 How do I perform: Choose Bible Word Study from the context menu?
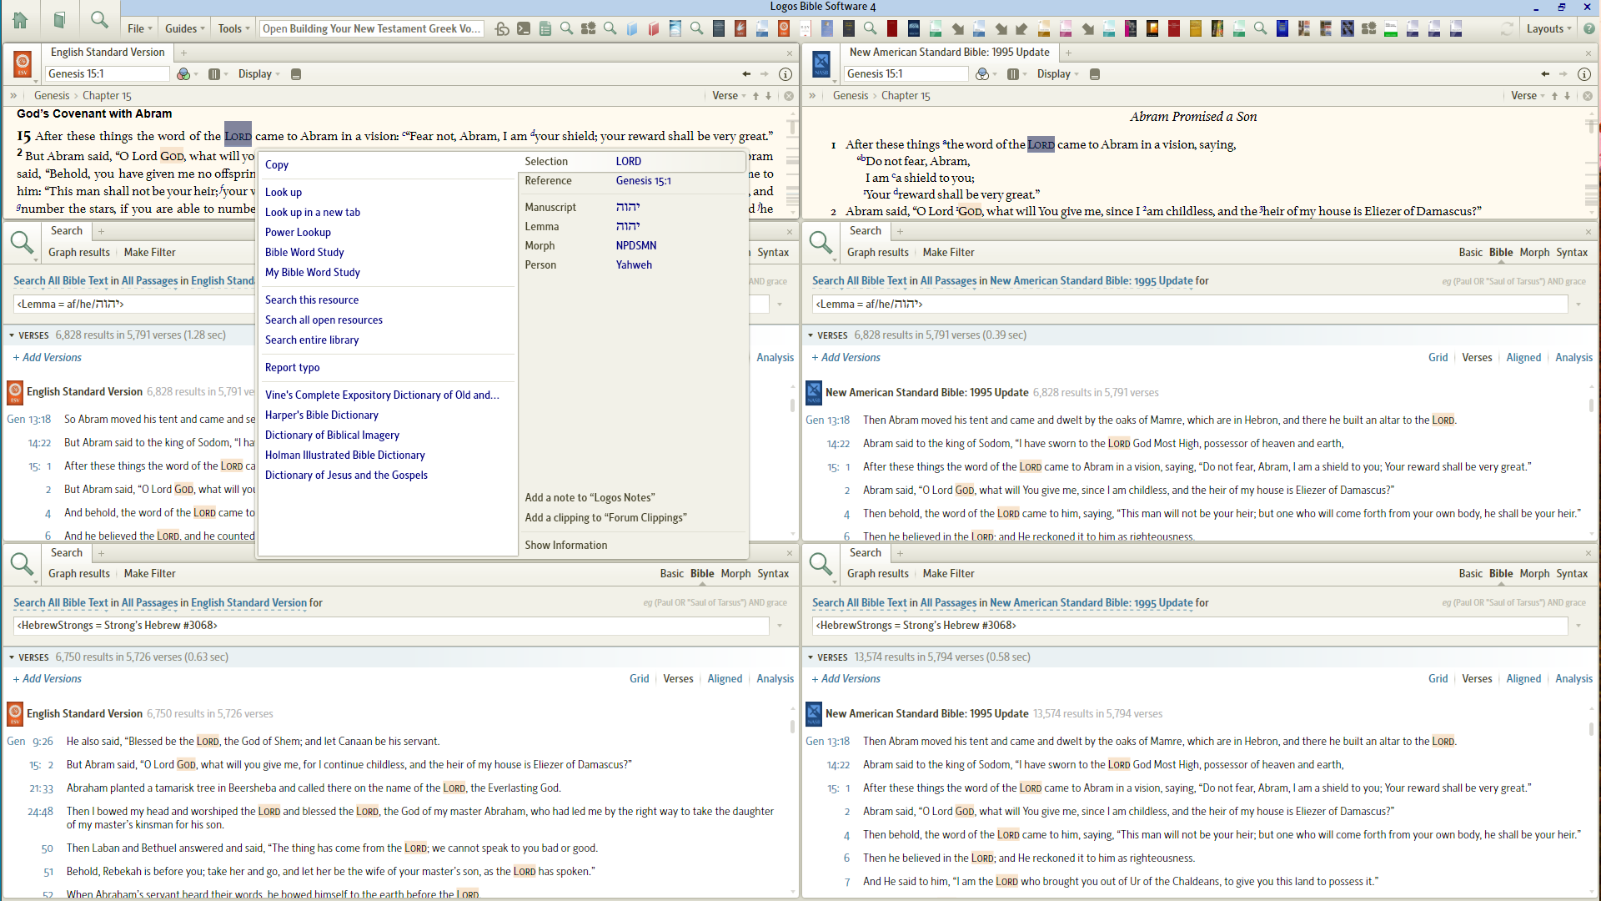point(304,253)
